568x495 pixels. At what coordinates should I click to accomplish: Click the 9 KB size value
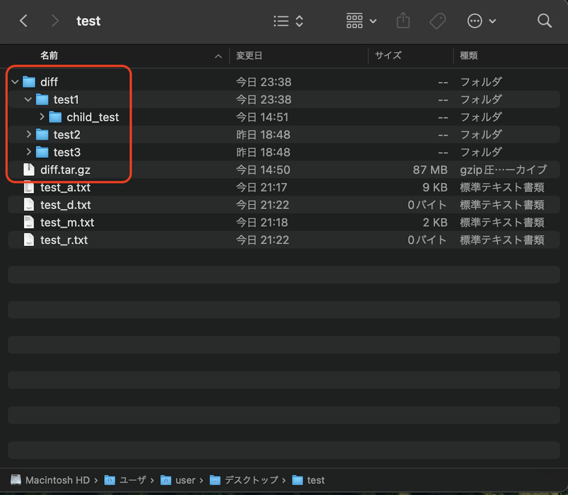pyautogui.click(x=435, y=187)
